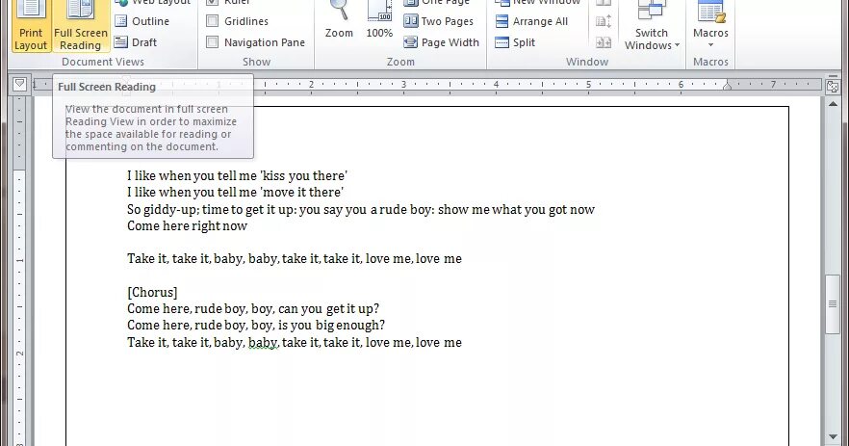Screen dimensions: 849x446
Task: Click the line "I like when you tell me 'kiss you there'"
Action: click(237, 175)
